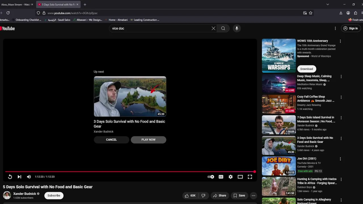The width and height of the screenshot is (363, 204).
Task: Click Sign in button
Action: coord(351,28)
